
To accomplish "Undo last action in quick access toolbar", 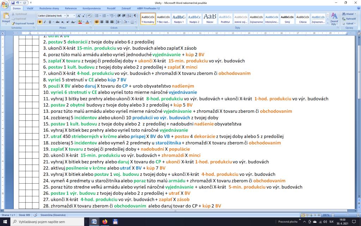I will [18, 3].
